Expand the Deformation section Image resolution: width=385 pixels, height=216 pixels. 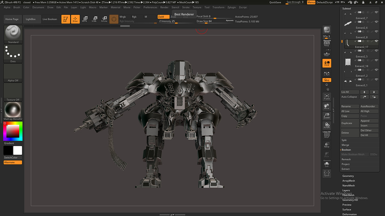[349, 214]
